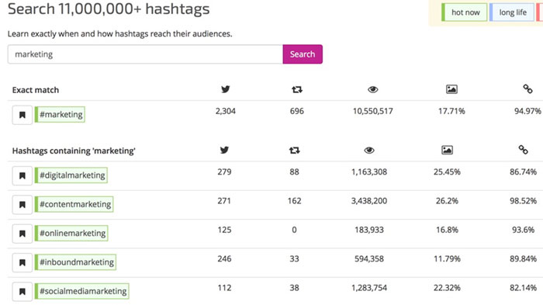Bookmark the #contentmarketing hashtag
This screenshot has height=305, width=543.
pyautogui.click(x=22, y=204)
